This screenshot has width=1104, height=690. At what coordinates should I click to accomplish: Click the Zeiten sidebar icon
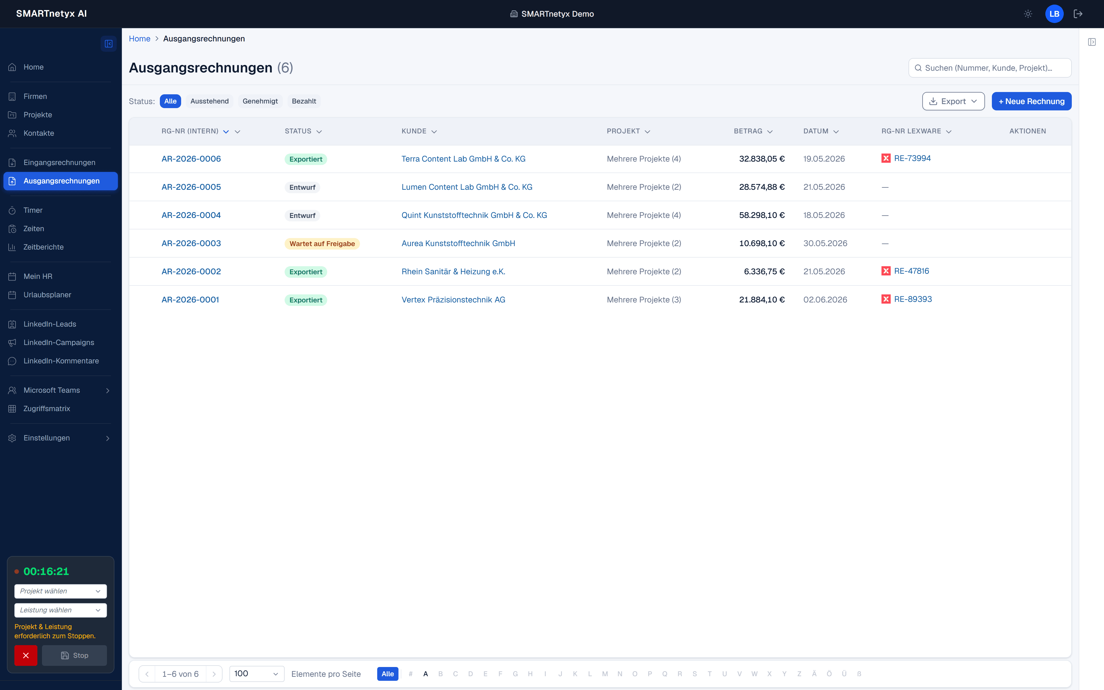tap(12, 229)
